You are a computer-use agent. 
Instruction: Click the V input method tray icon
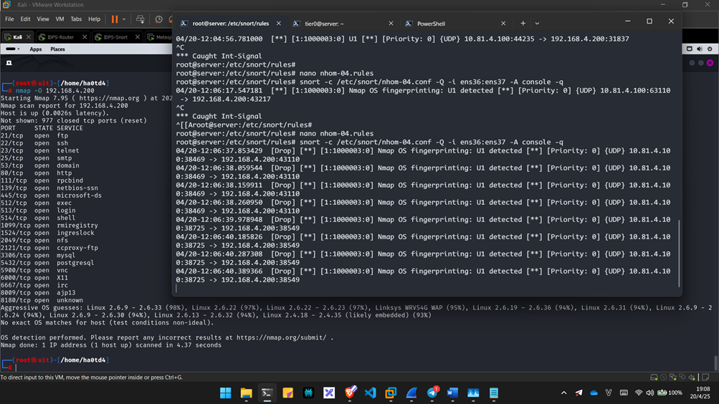click(609, 393)
